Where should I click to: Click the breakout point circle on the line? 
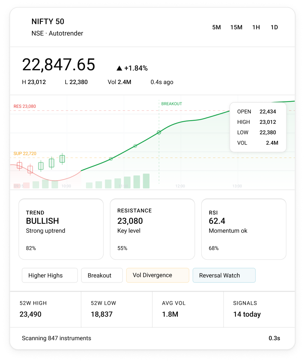159,132
